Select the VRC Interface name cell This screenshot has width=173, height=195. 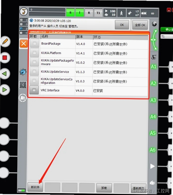pos(57,90)
